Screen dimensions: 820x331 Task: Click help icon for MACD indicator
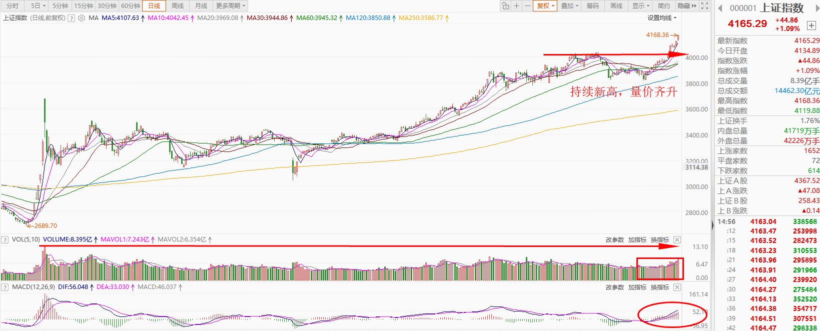tap(5, 287)
